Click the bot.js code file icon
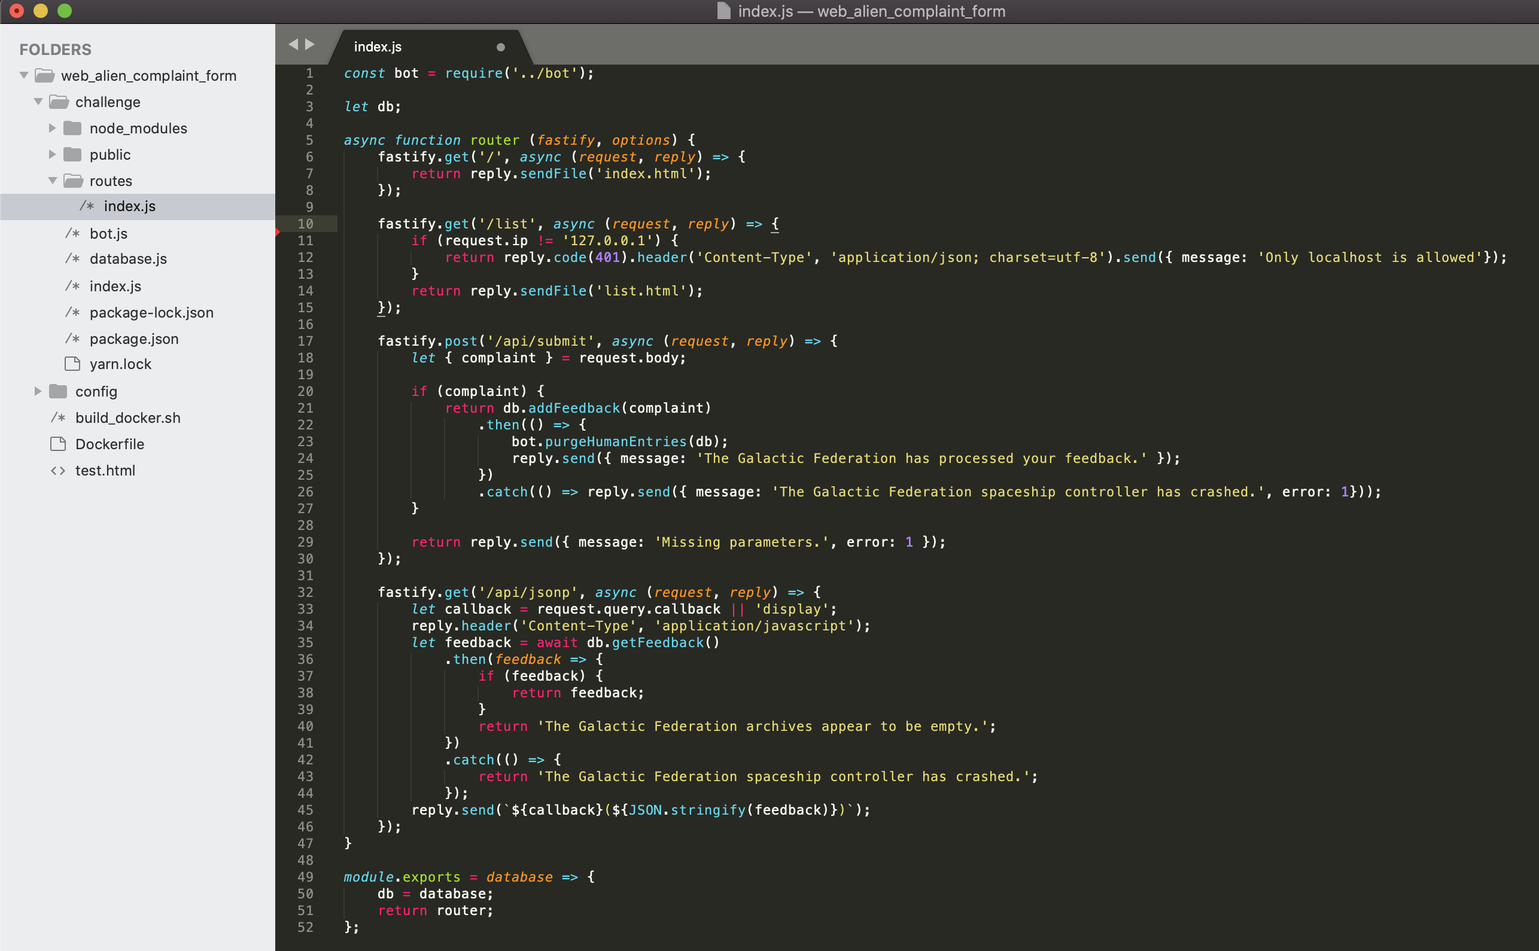The image size is (1539, 951). click(x=73, y=233)
